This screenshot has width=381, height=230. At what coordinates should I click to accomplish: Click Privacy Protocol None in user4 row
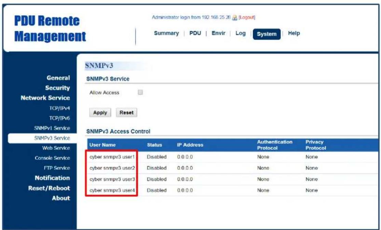tap(312, 190)
